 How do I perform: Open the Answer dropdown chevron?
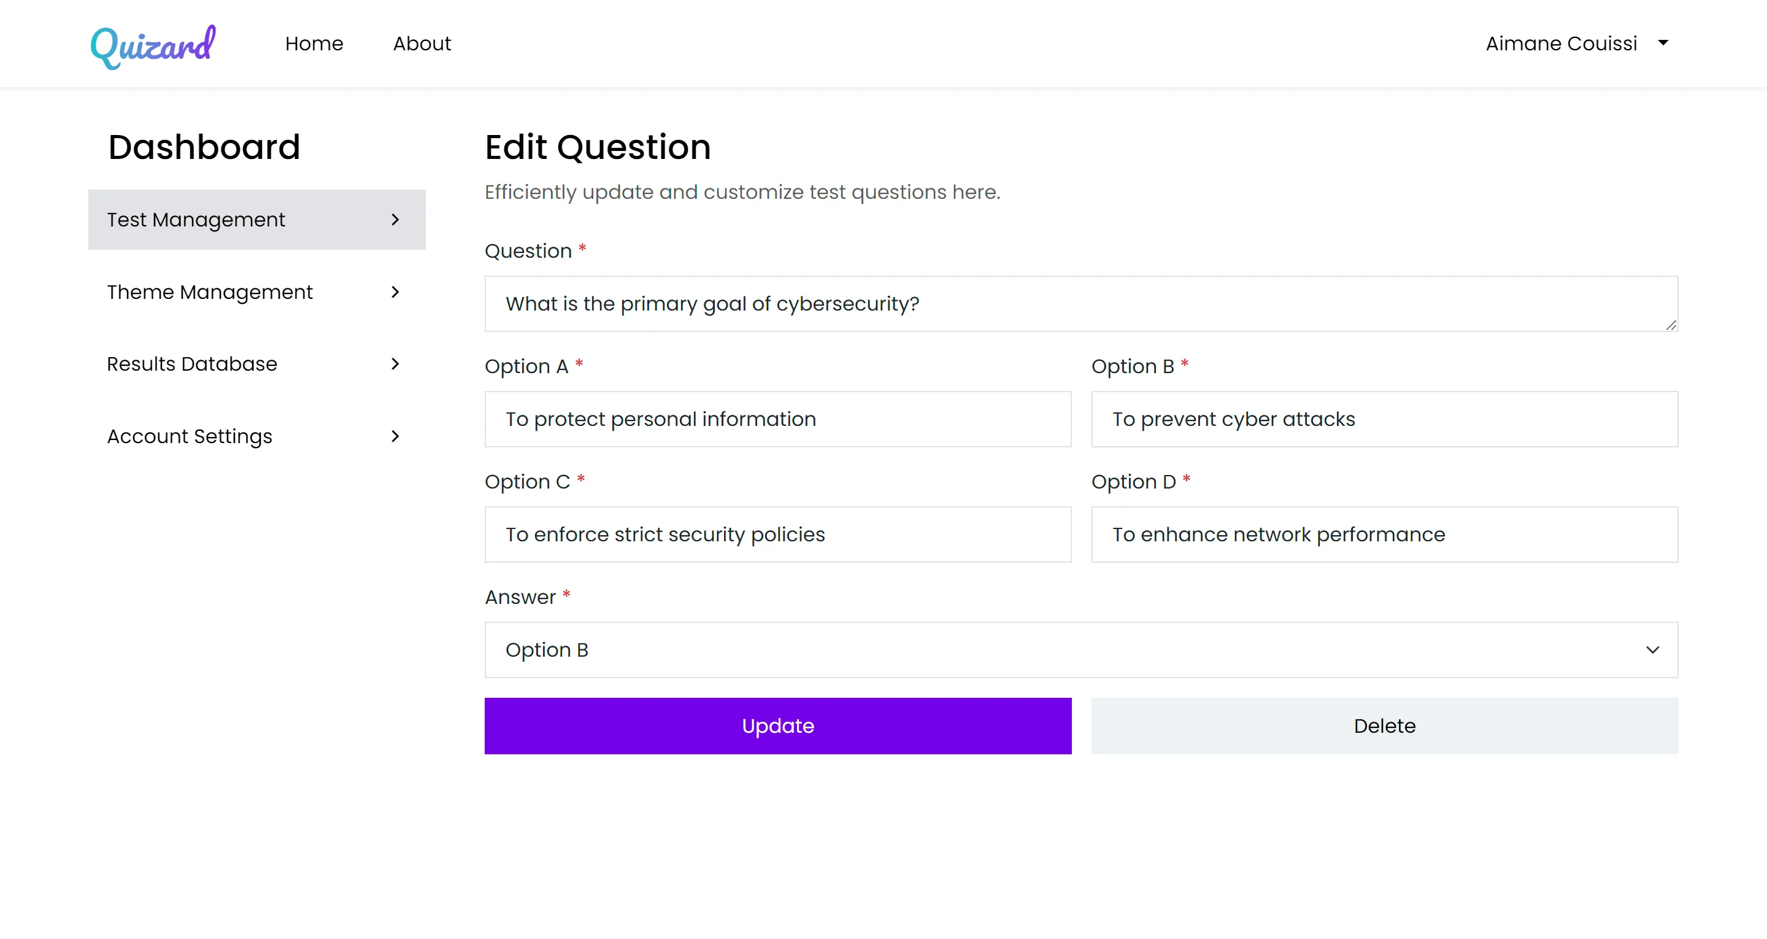click(x=1652, y=650)
